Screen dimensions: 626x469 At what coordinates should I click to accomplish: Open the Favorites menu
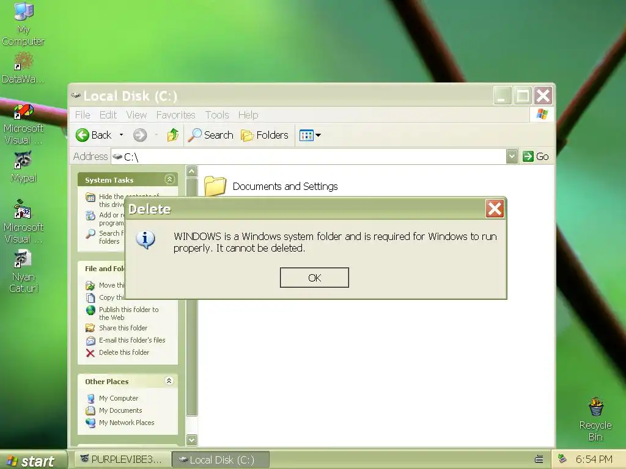tap(175, 115)
